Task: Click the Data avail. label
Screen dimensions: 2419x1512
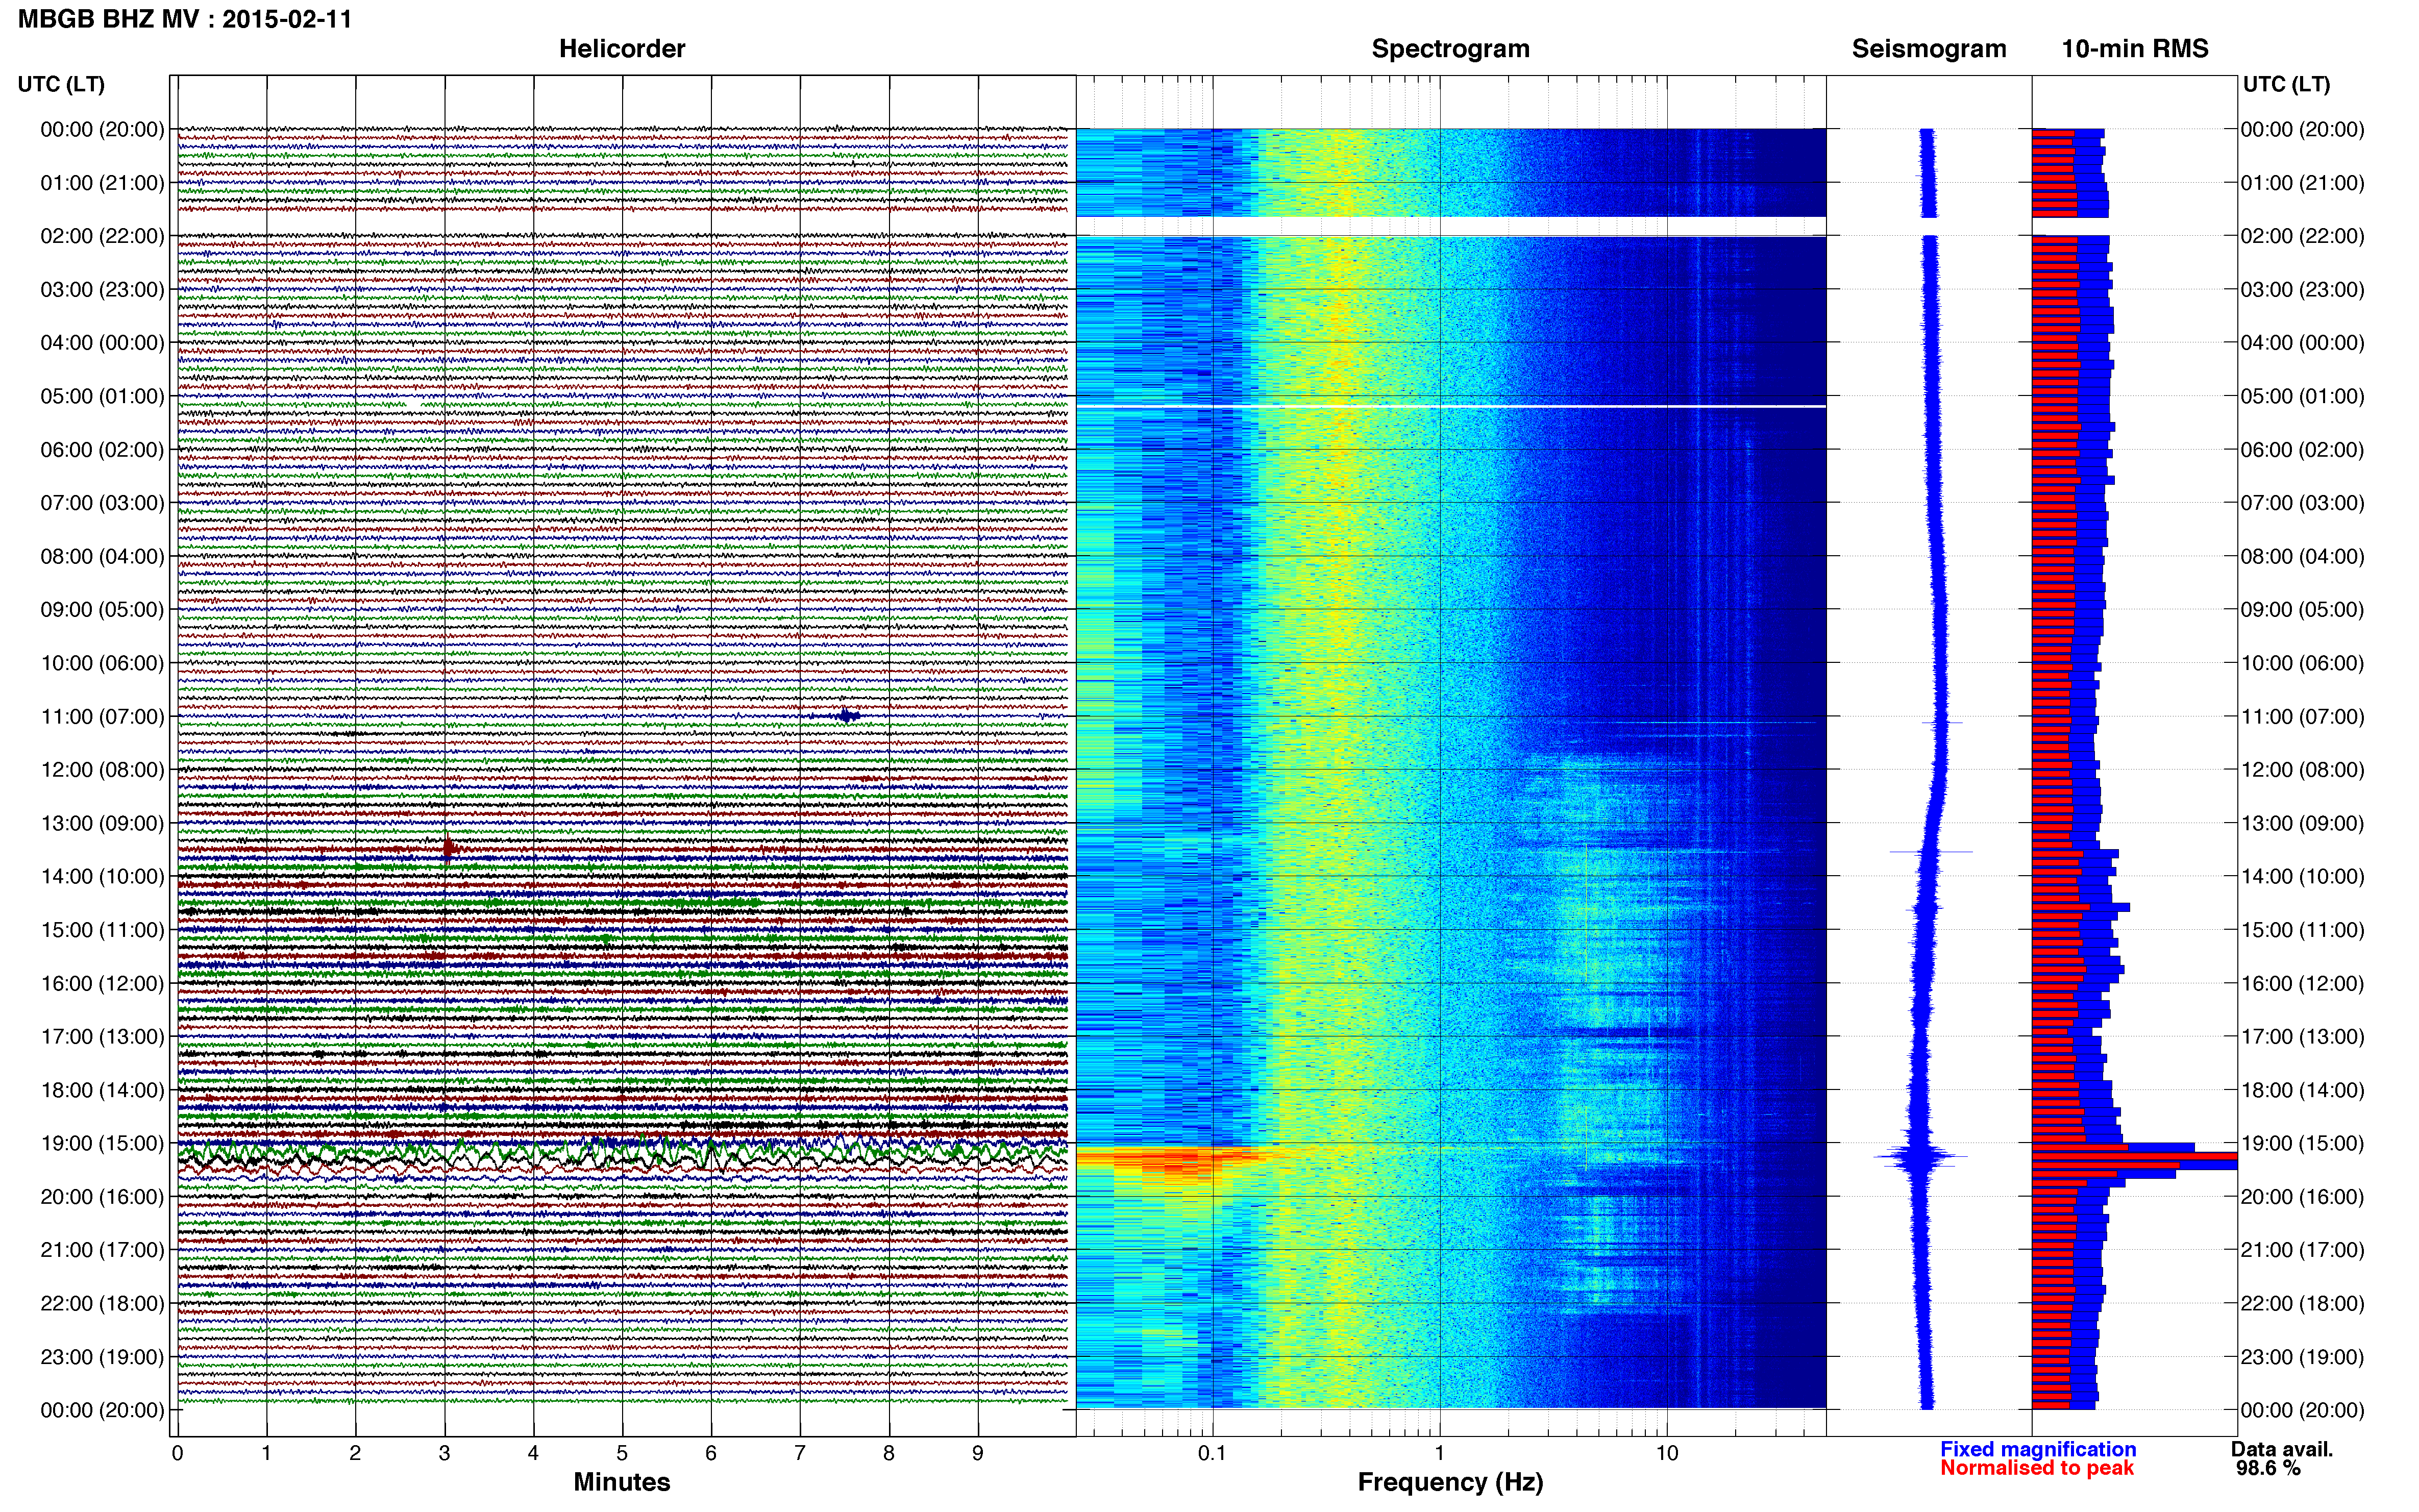Action: (2282, 1449)
